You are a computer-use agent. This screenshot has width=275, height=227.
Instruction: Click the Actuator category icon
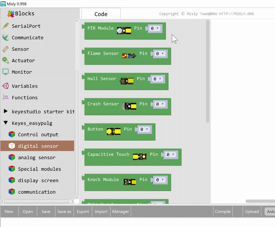click(5, 60)
